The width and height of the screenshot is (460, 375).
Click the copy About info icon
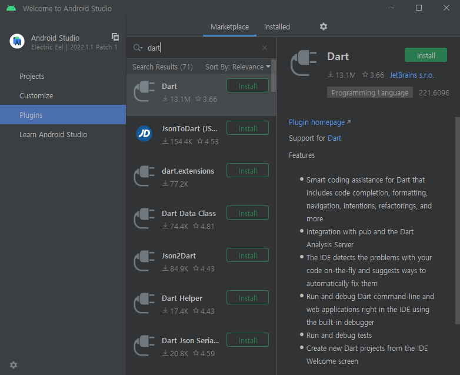[x=115, y=36]
